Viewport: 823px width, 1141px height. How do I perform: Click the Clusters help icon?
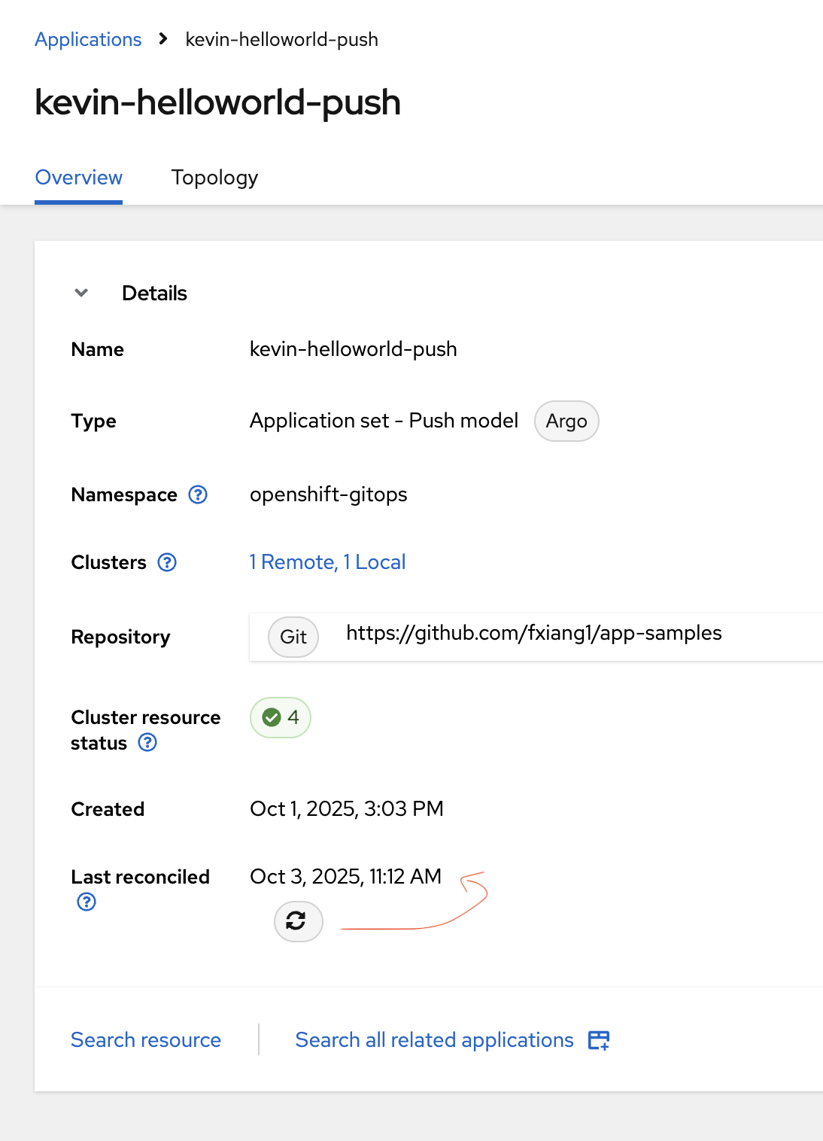(x=167, y=562)
